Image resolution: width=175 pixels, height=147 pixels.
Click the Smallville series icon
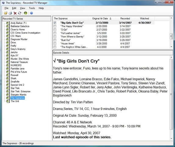[x=8, y=82]
